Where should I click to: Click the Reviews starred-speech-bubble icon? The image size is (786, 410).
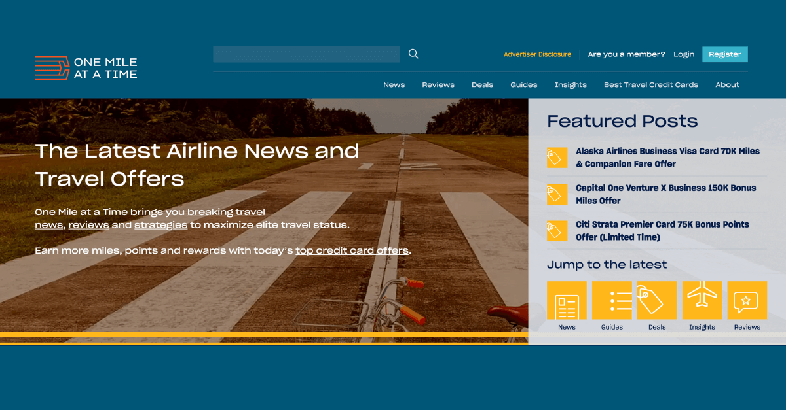[747, 299]
